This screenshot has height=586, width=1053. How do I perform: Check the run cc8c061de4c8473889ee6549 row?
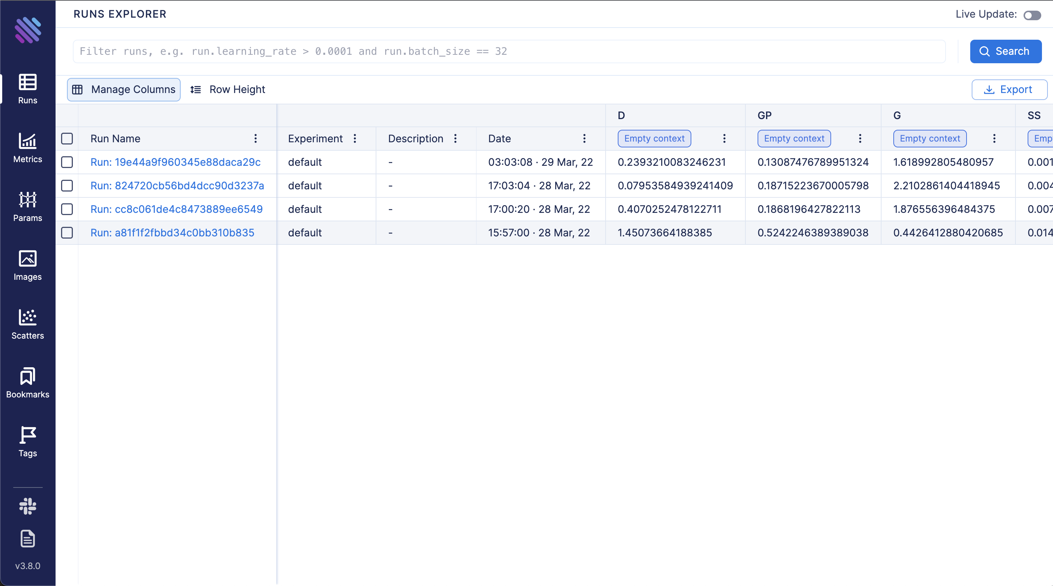click(67, 209)
